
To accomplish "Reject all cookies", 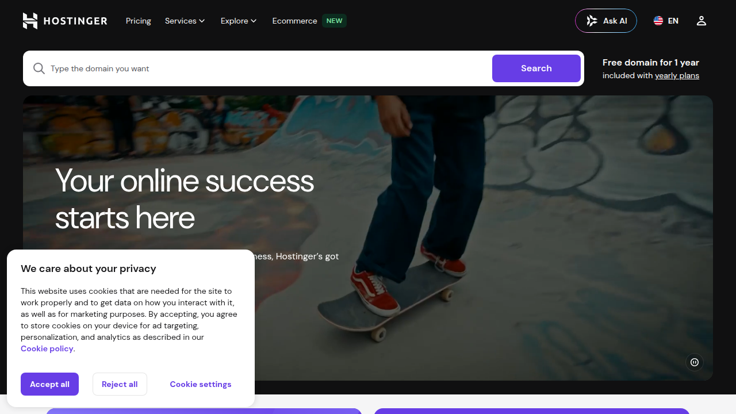I will click(120, 384).
